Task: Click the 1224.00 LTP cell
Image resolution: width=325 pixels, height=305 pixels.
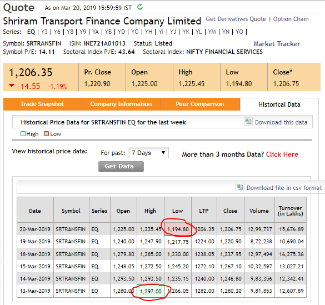Action: click(x=204, y=242)
